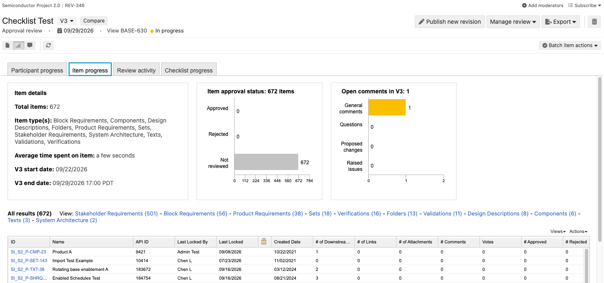
Task: Sort by # of Attachments header
Action: tap(417, 242)
